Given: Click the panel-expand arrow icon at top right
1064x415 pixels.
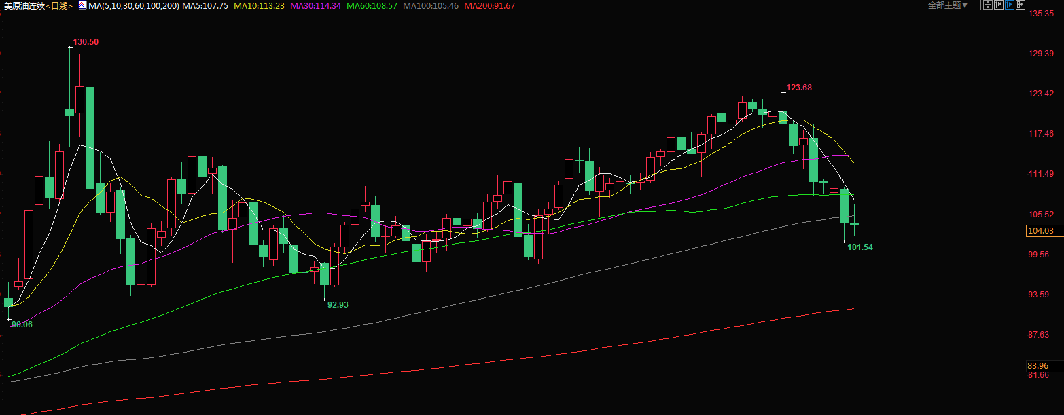Looking at the screenshot, I should tap(1021, 5).
